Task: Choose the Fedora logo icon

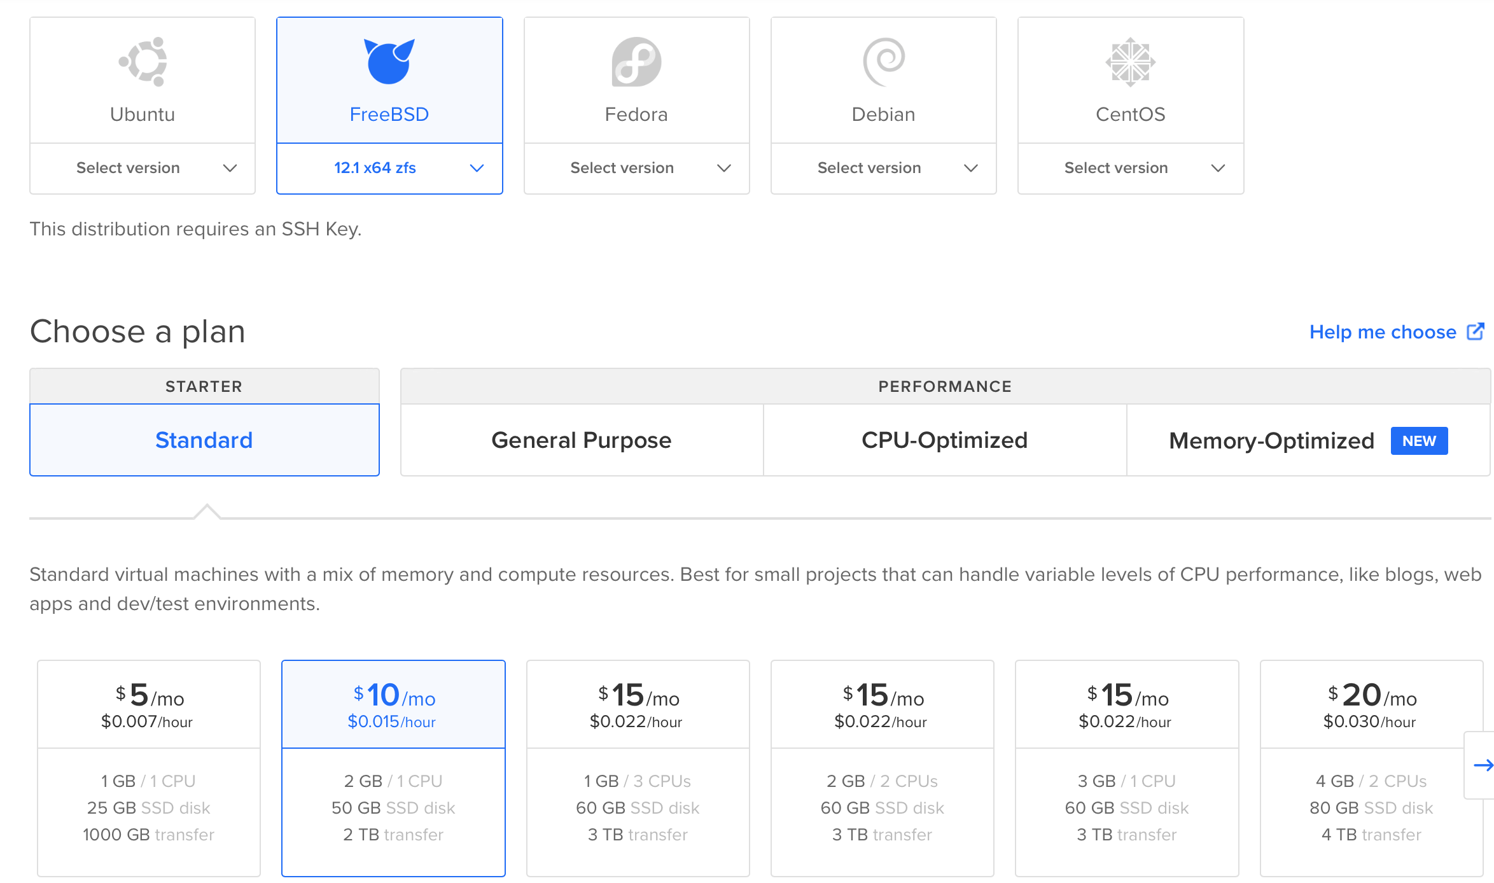Action: [636, 62]
